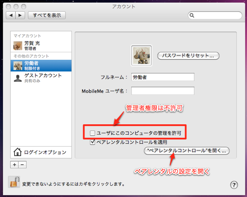The height and width of the screenshot is (197, 247).
Task: Click the window close button
Action: [x=9, y=7]
